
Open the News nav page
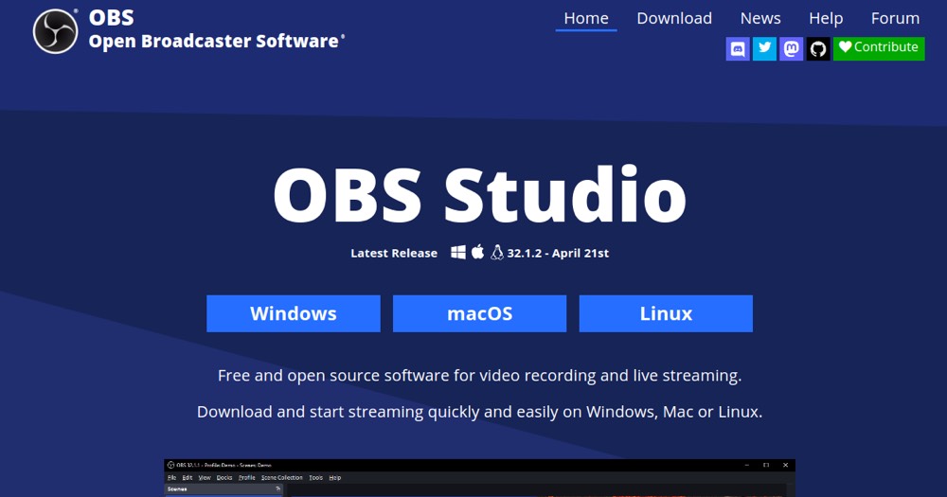[x=760, y=18]
